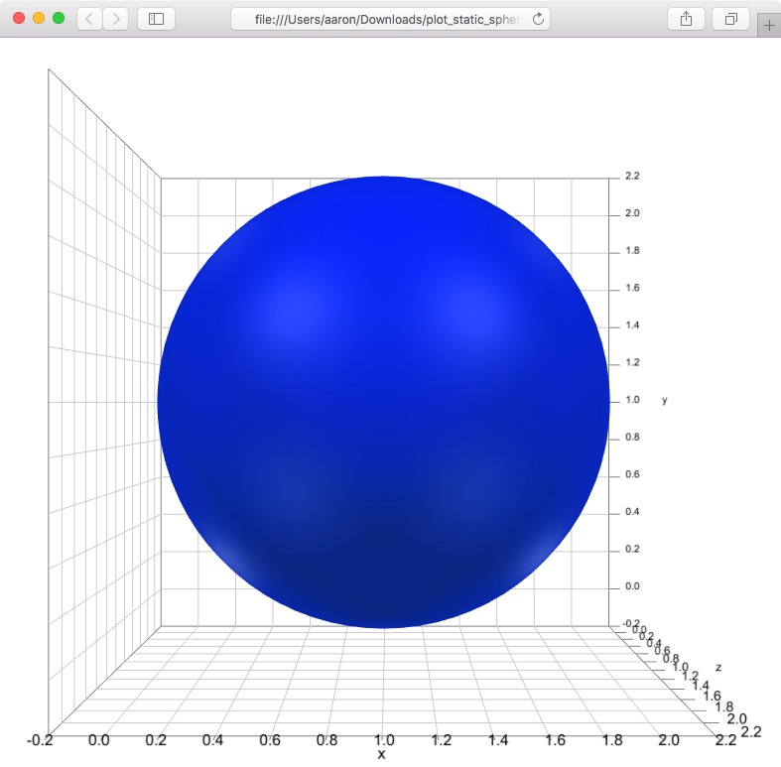Zoom the window using green button
The width and height of the screenshot is (781, 767).
tap(59, 19)
